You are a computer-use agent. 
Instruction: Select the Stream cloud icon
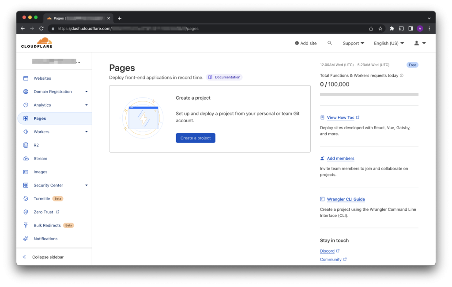26,159
